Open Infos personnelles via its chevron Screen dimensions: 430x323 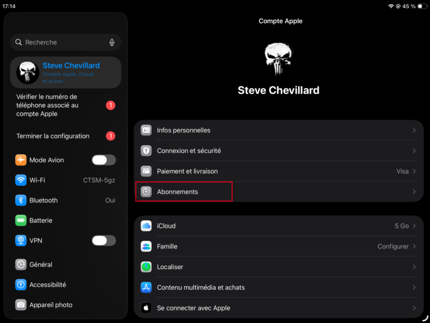tap(414, 130)
